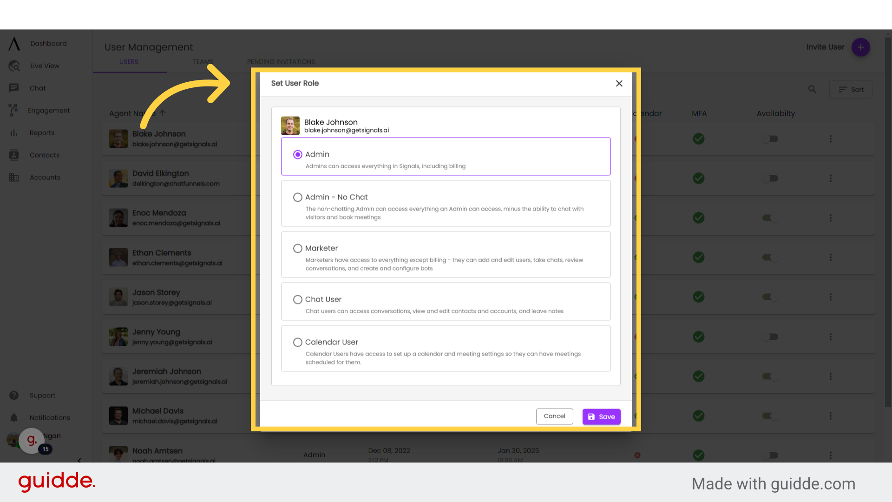Open Accounts from the sidebar
Viewport: 892px width, 502px height.
click(45, 177)
